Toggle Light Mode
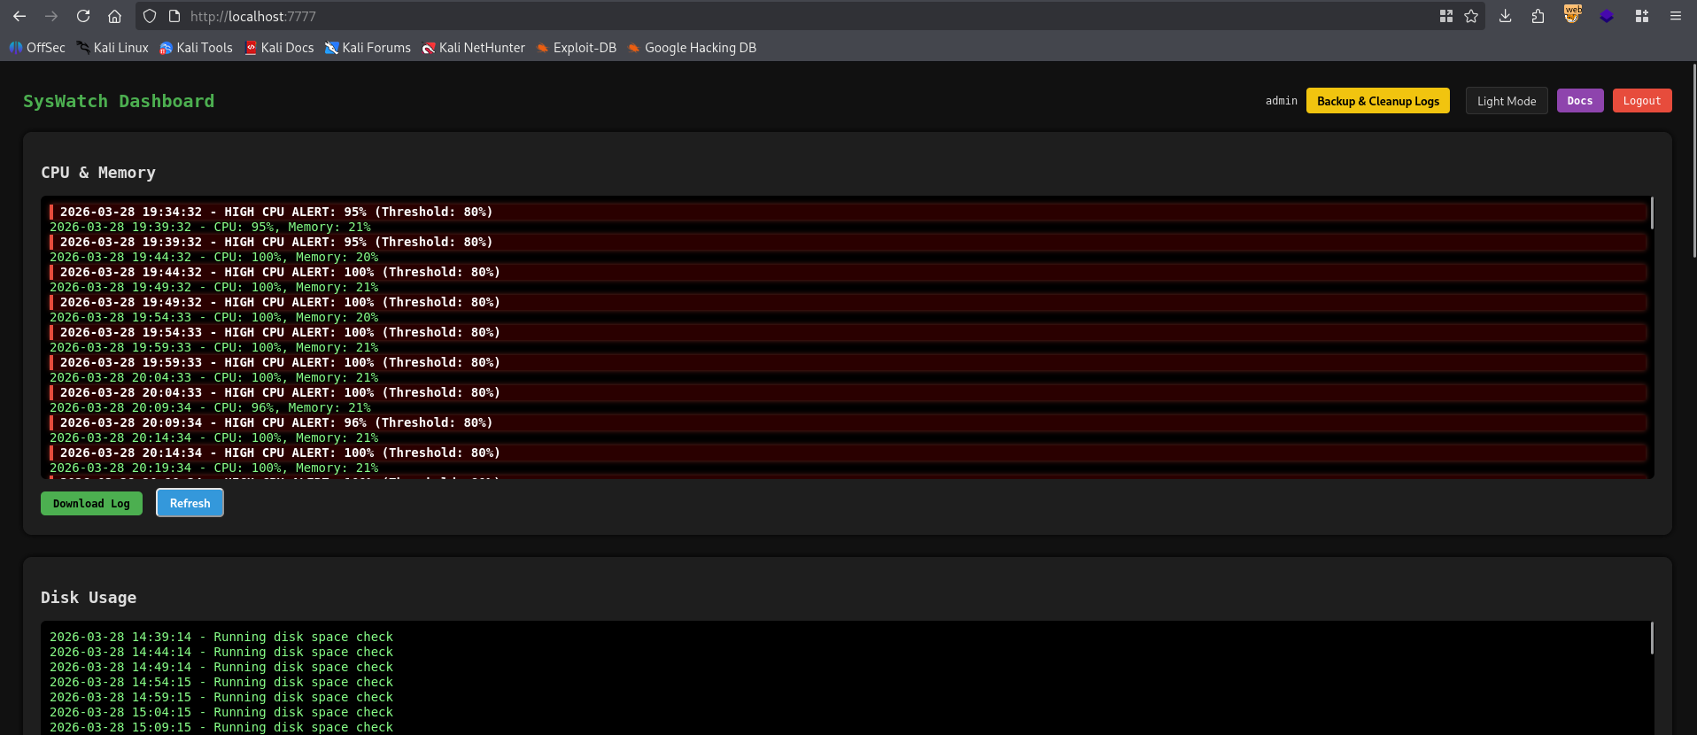1697x735 pixels. [1507, 101]
